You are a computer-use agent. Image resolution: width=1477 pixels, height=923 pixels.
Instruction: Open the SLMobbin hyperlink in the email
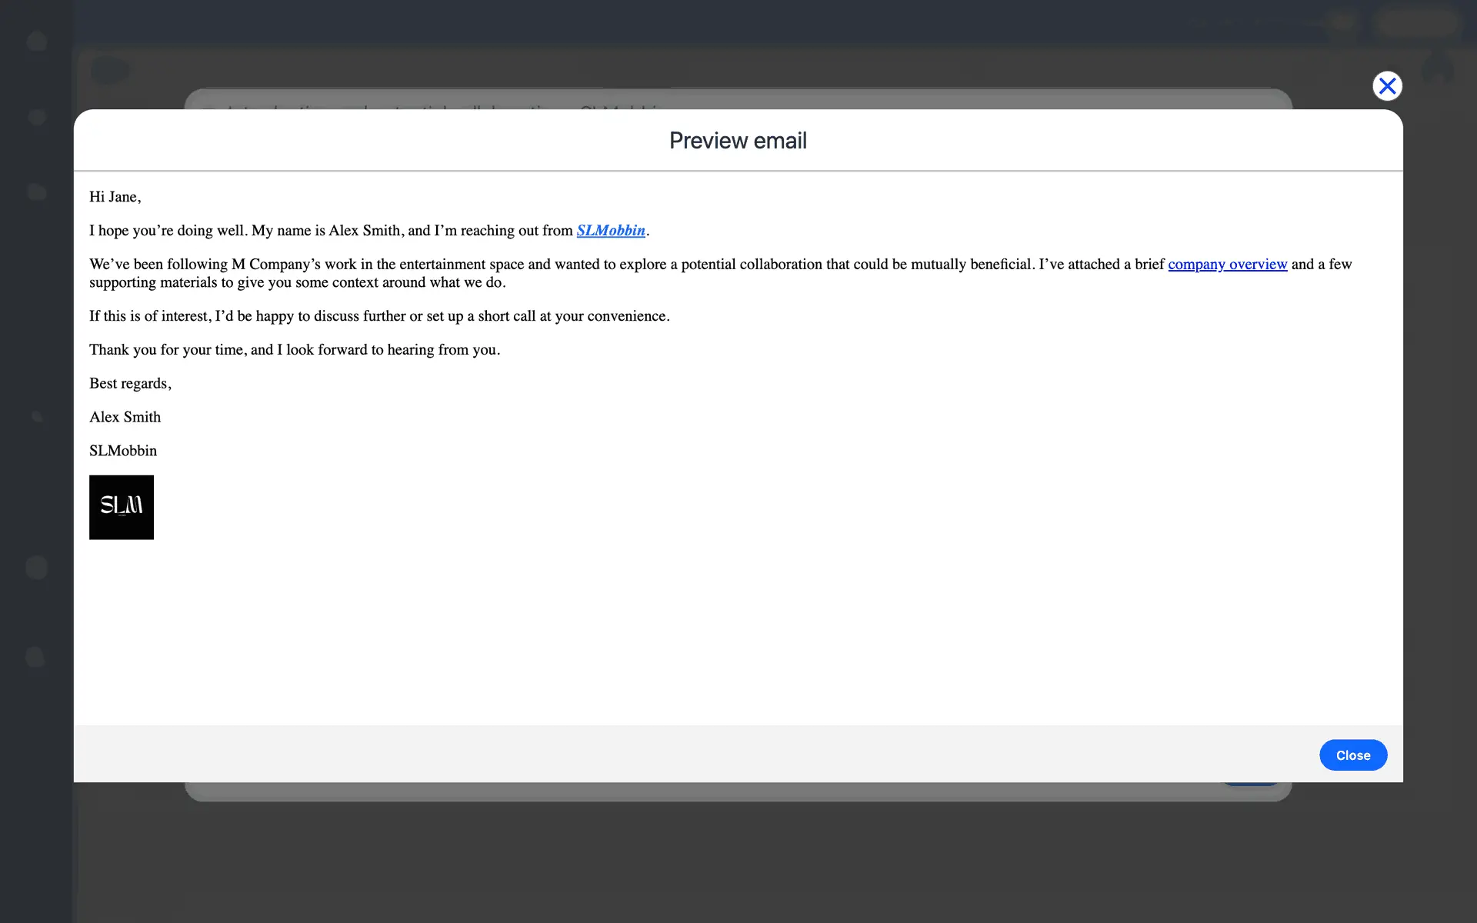(x=611, y=231)
